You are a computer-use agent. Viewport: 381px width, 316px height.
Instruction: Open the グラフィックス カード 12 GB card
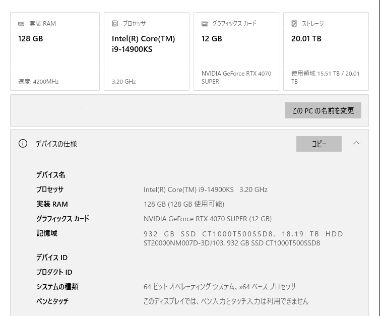[x=236, y=51]
